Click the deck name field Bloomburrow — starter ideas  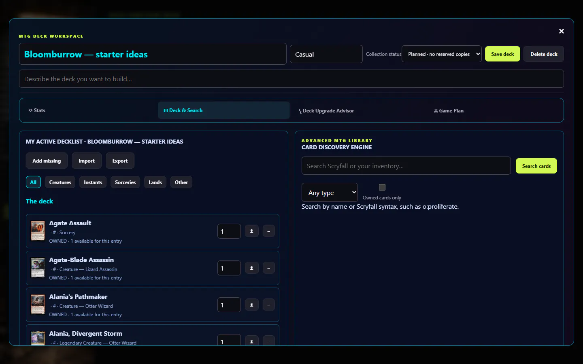tap(153, 54)
